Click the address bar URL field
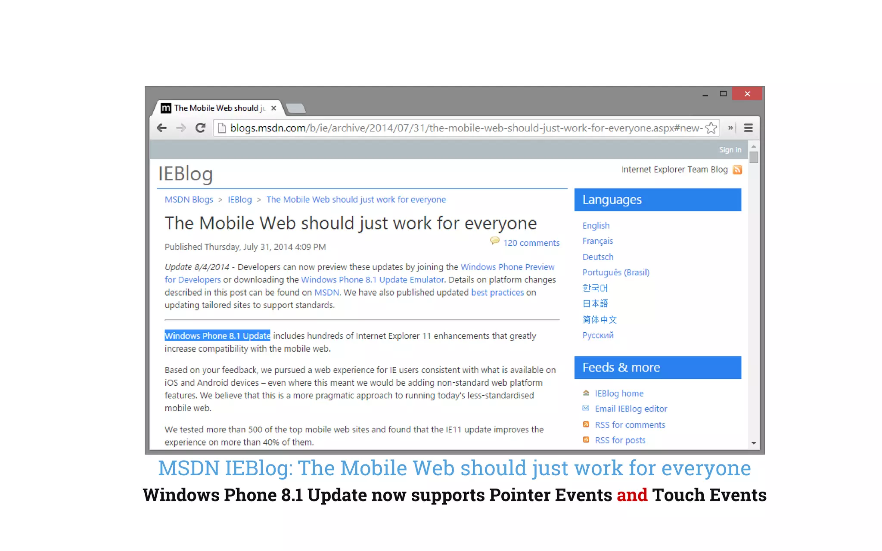The image size is (882, 551). tap(466, 128)
